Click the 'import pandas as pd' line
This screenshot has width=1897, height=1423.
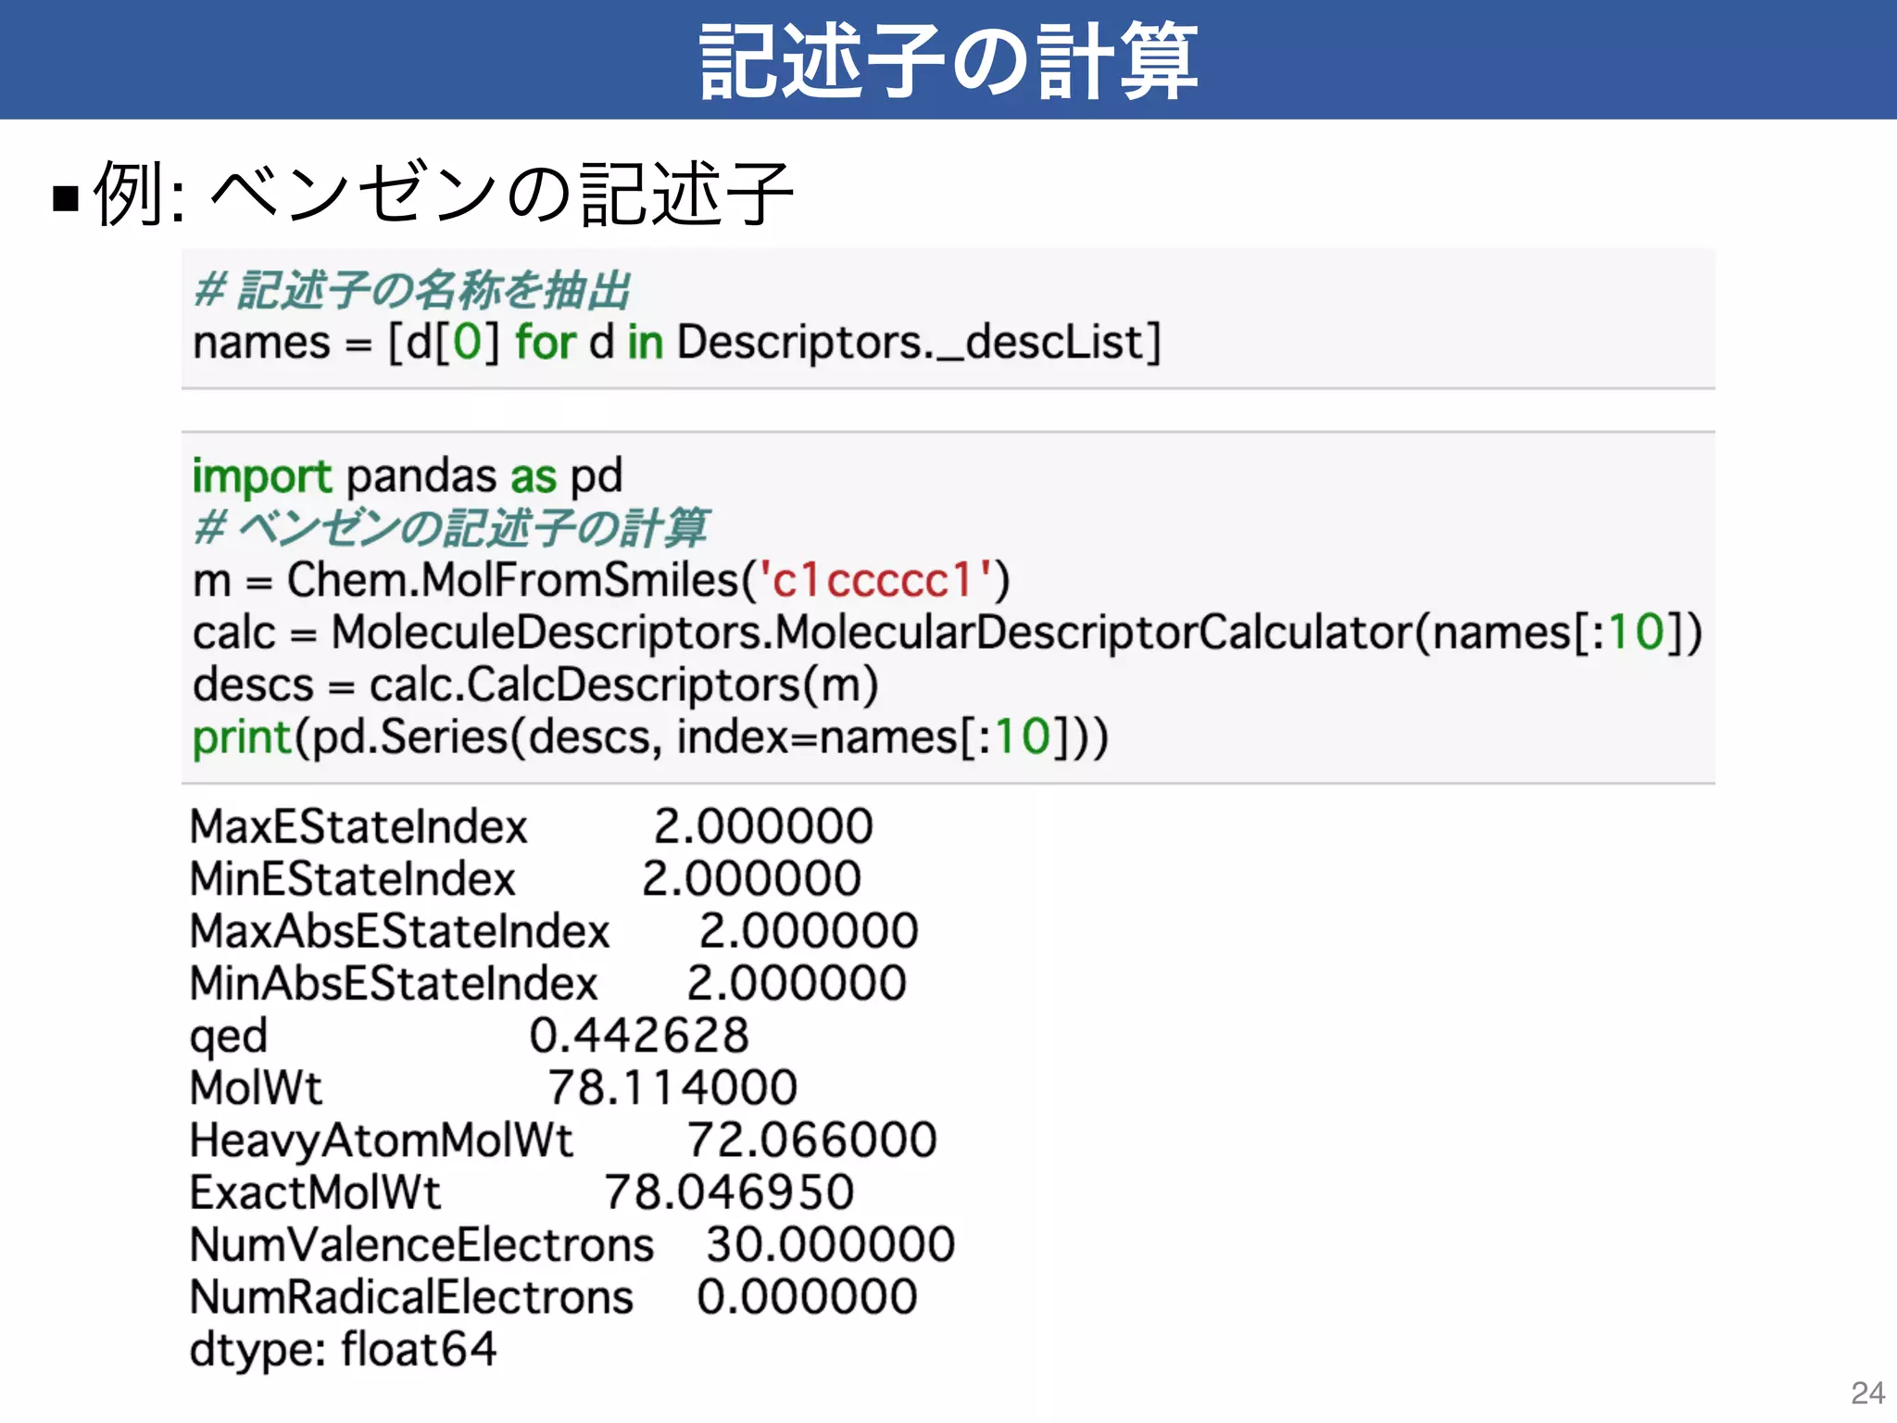(x=407, y=476)
